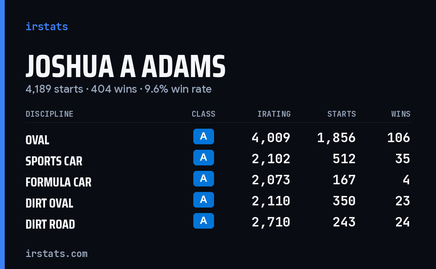Select the FORMULA CAR discipline row
This screenshot has height=269, width=436.
point(218,180)
